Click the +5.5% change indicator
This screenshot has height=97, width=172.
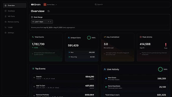coord(35,48)
